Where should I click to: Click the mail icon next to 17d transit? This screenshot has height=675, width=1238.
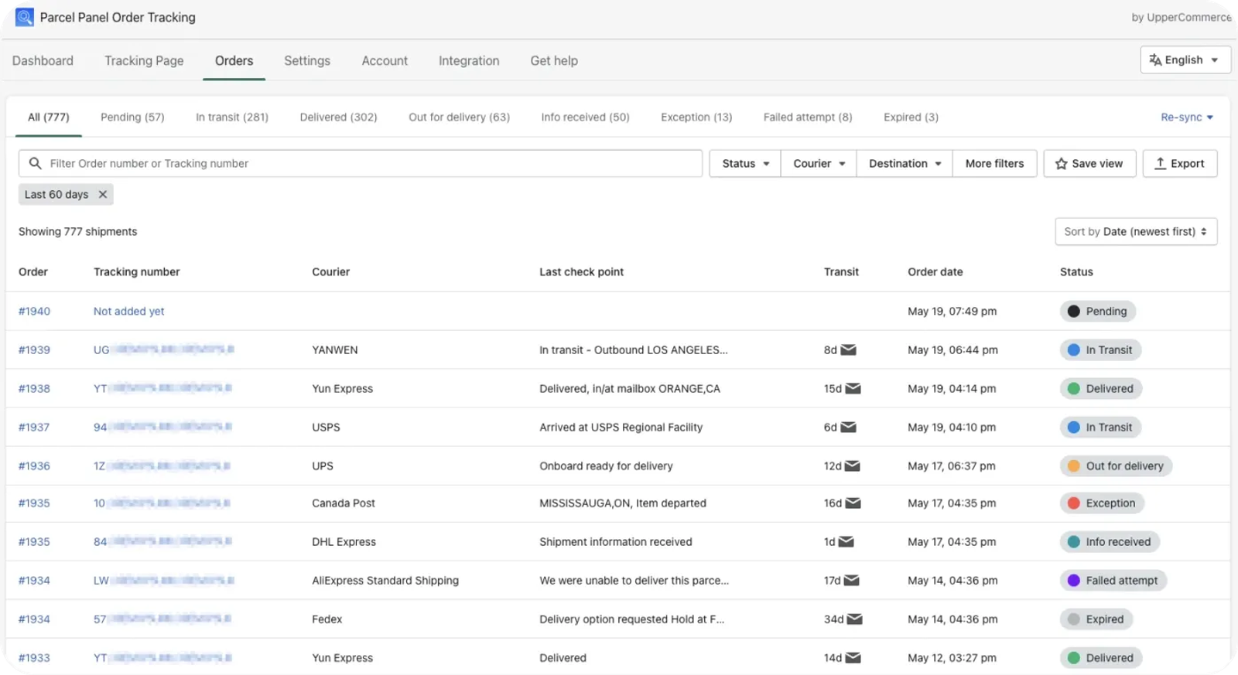(851, 580)
